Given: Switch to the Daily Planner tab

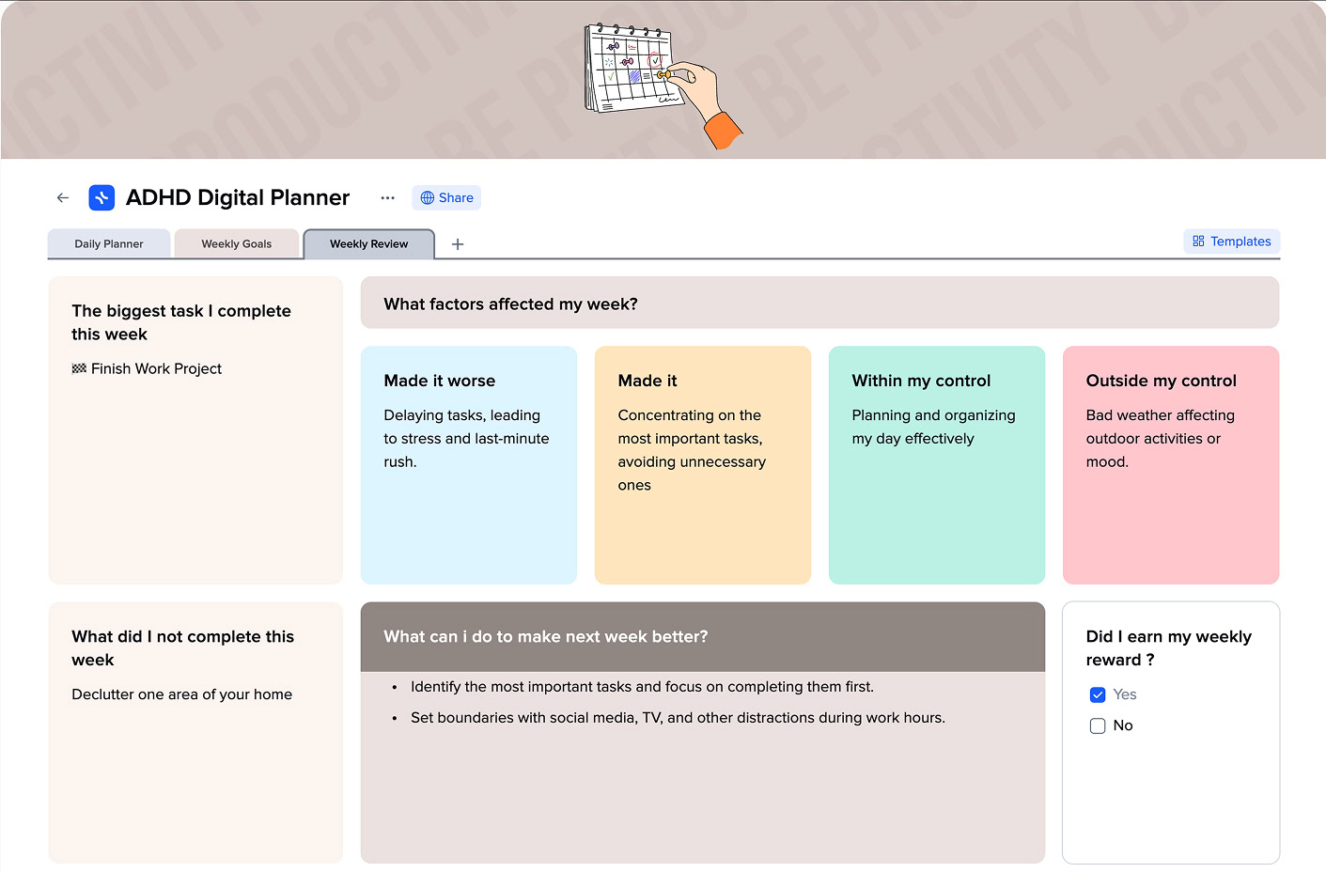Looking at the screenshot, I should point(108,243).
